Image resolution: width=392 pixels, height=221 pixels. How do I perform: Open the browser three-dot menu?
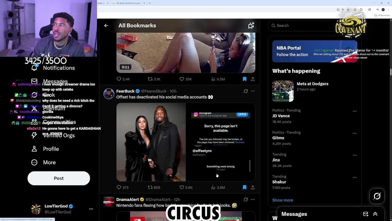tap(388, 10)
